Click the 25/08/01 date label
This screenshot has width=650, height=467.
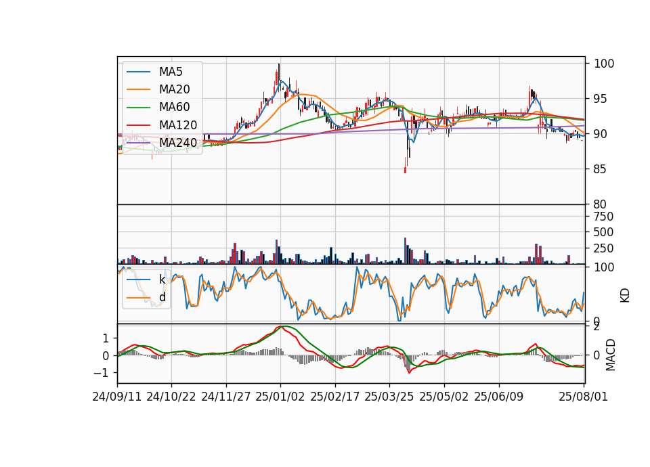coord(583,397)
